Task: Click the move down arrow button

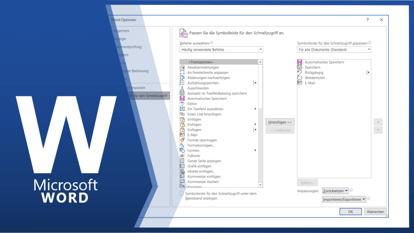Action: [x=378, y=130]
